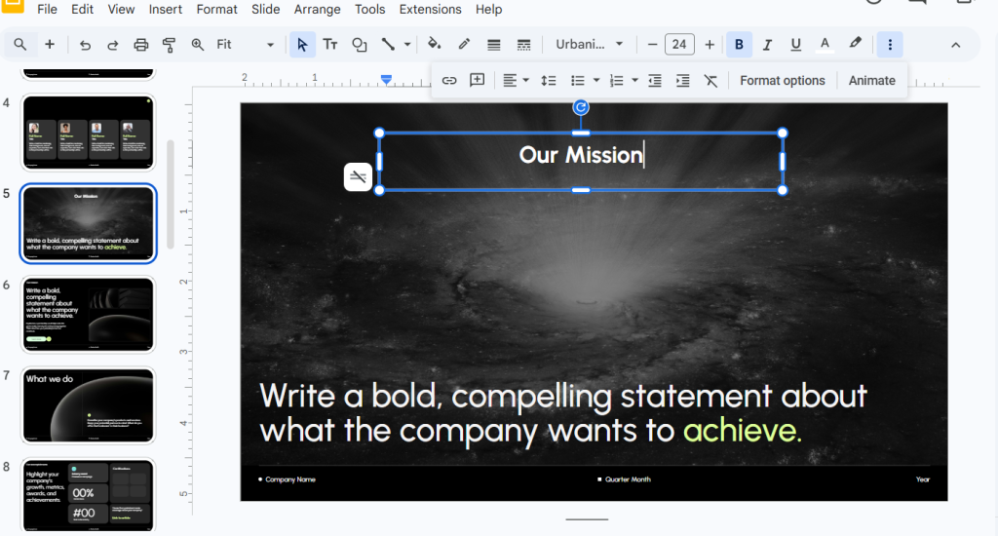The width and height of the screenshot is (998, 536).
Task: Click the Clear formatting icon
Action: (x=710, y=81)
